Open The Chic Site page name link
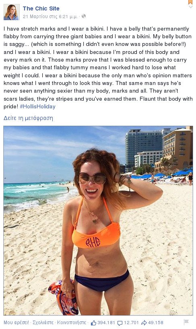Image resolution: width=196 pixels, height=329 pixels. click(x=41, y=8)
